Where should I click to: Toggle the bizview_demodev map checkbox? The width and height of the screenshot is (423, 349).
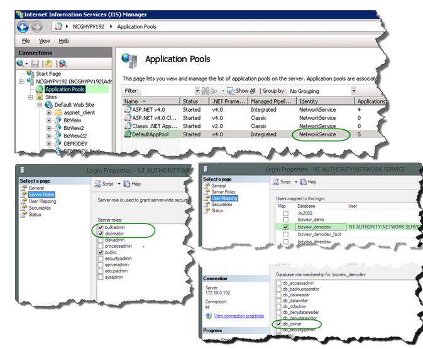tap(285, 227)
